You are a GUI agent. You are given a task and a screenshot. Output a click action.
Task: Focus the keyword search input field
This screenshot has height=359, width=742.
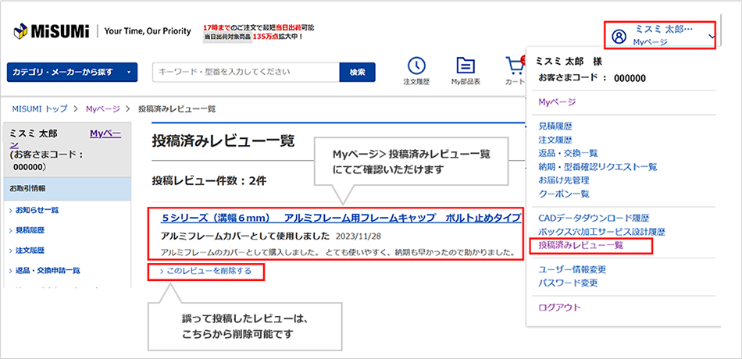click(246, 73)
